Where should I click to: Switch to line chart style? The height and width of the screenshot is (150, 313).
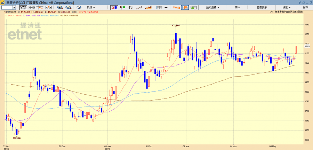139,7
